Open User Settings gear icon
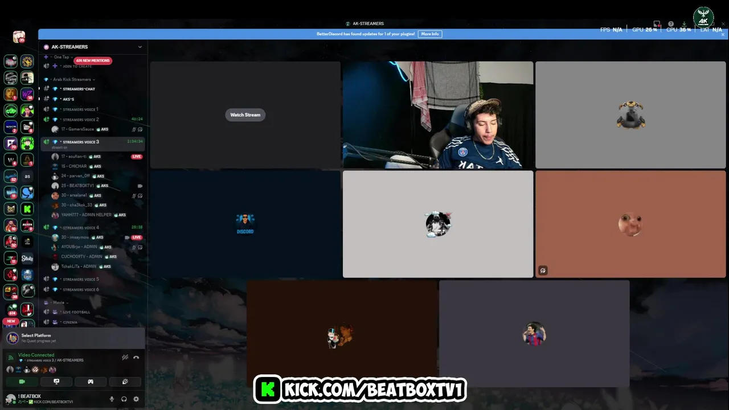Screen dimensions: 729x410 click(x=136, y=399)
